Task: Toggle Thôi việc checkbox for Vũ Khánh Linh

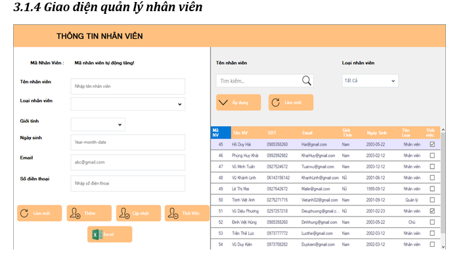Action: coord(432,177)
